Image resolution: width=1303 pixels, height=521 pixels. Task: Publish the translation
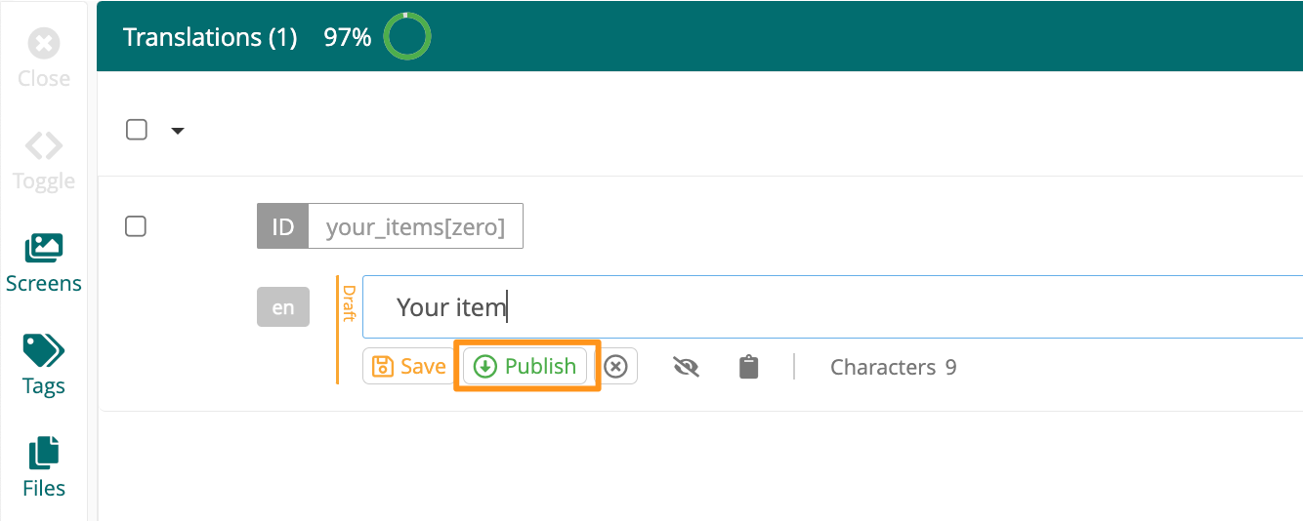pyautogui.click(x=525, y=366)
